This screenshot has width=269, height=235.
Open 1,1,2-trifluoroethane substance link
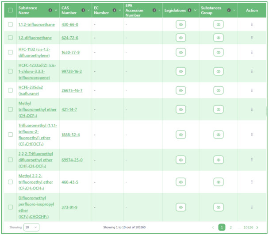pos(37,24)
